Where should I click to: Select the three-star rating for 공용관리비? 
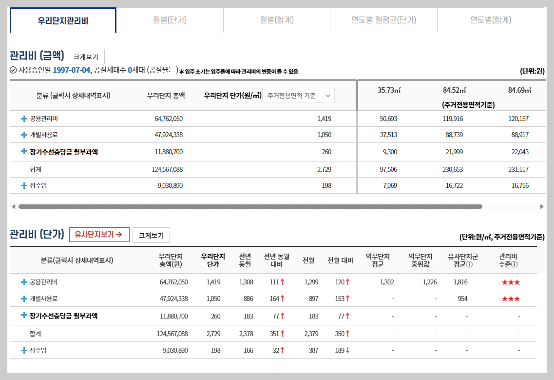click(x=511, y=281)
